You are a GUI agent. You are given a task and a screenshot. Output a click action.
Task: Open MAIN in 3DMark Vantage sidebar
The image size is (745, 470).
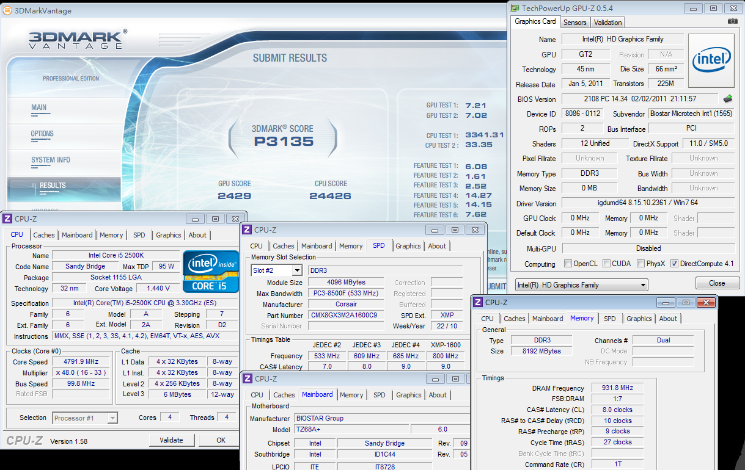[x=39, y=108]
